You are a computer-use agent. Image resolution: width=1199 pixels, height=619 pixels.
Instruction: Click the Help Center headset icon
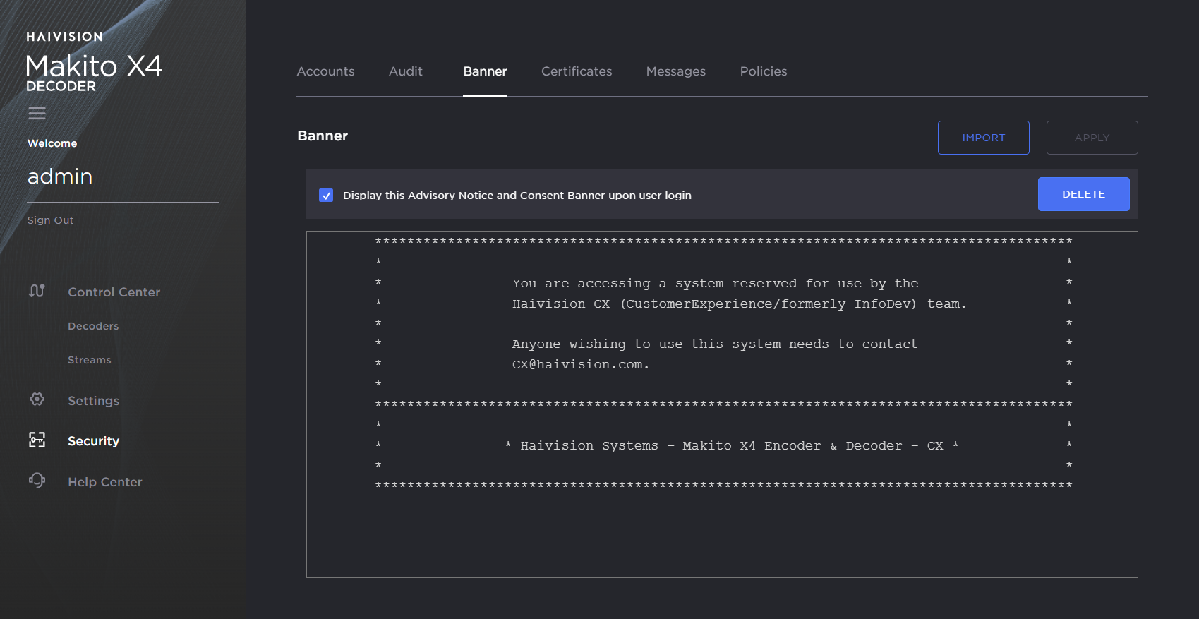click(37, 481)
